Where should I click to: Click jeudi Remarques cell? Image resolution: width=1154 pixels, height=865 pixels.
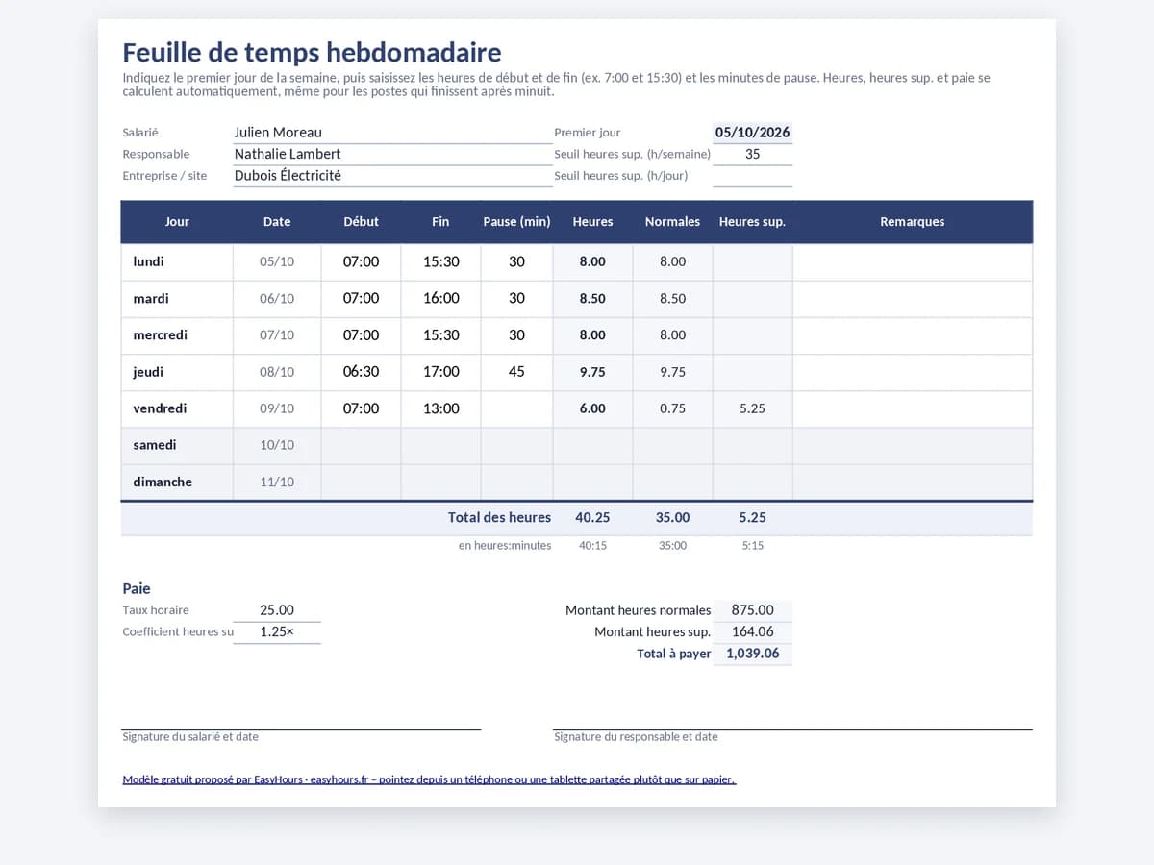pyautogui.click(x=913, y=372)
